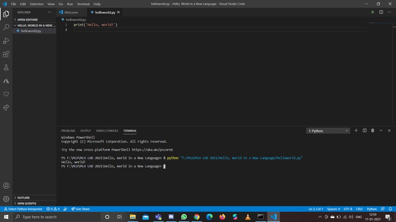396x222 pixels.
Task: Open File Explorer from the taskbar
Action: click(x=133, y=217)
